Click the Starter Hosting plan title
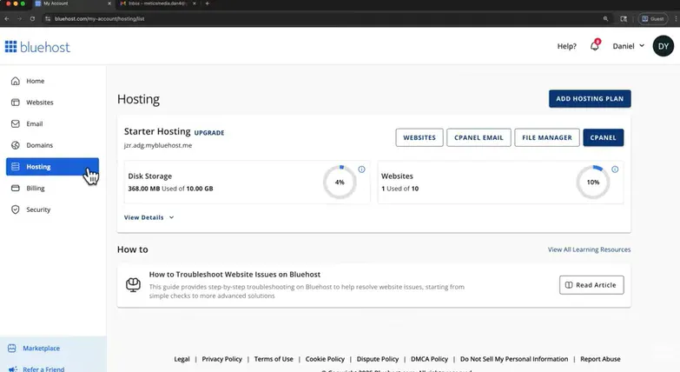Image resolution: width=680 pixels, height=372 pixels. [x=157, y=131]
